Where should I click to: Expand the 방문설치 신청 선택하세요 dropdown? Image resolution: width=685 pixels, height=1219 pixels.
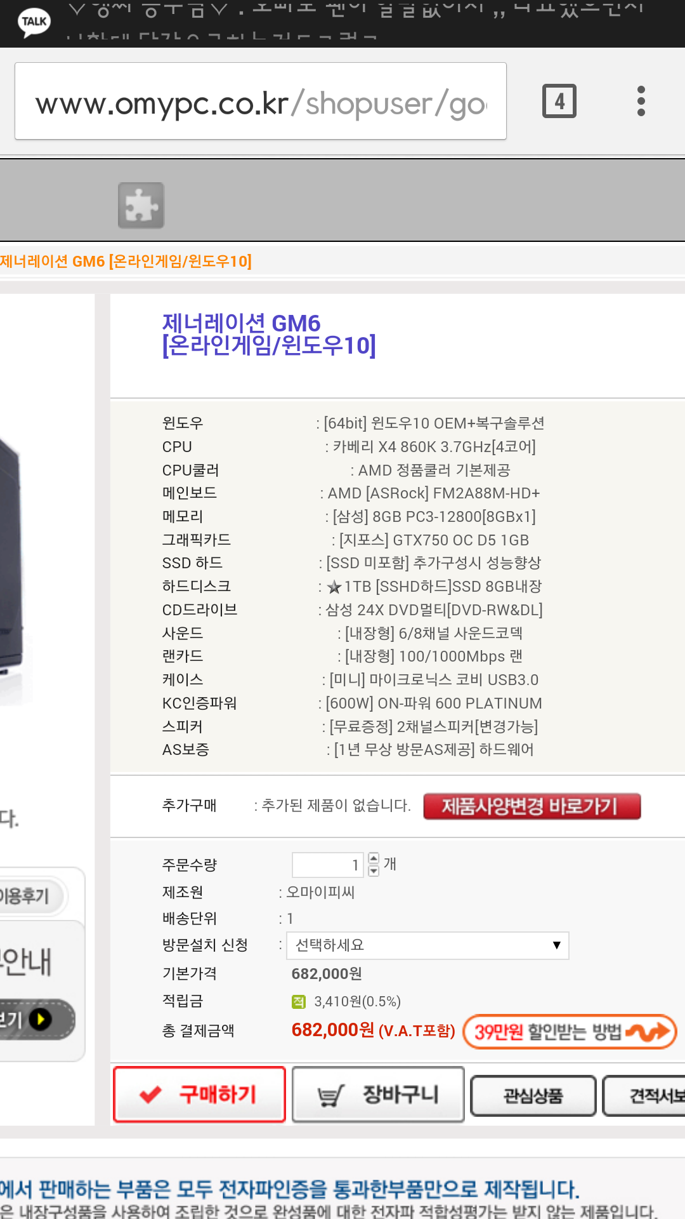tap(427, 945)
